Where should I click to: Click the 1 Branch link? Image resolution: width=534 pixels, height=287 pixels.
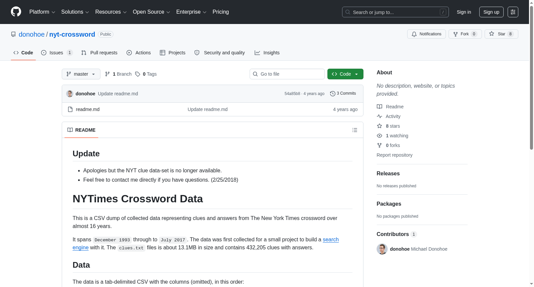pyautogui.click(x=118, y=74)
